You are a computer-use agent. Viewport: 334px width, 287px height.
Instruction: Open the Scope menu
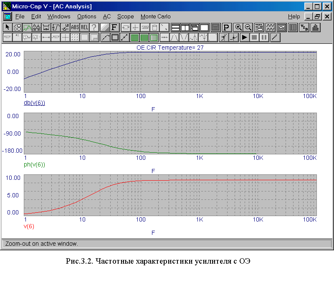coord(126,17)
